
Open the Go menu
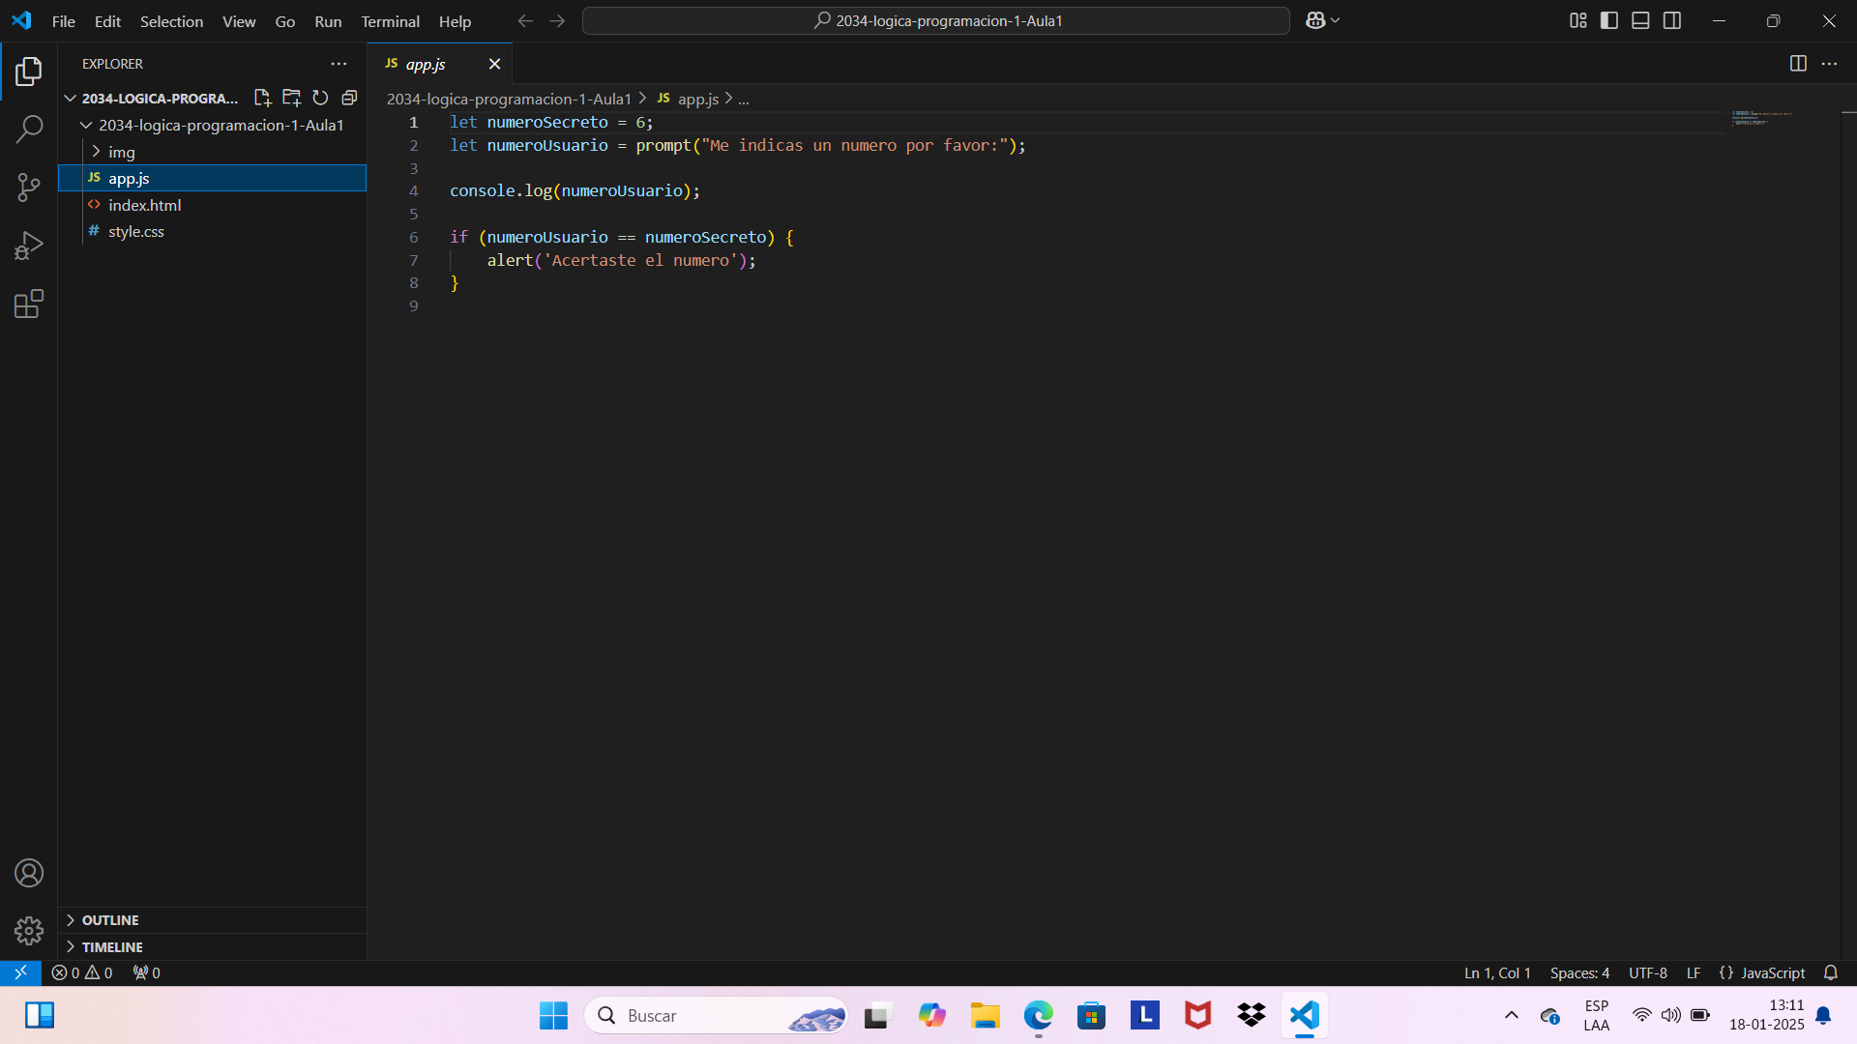point(284,21)
